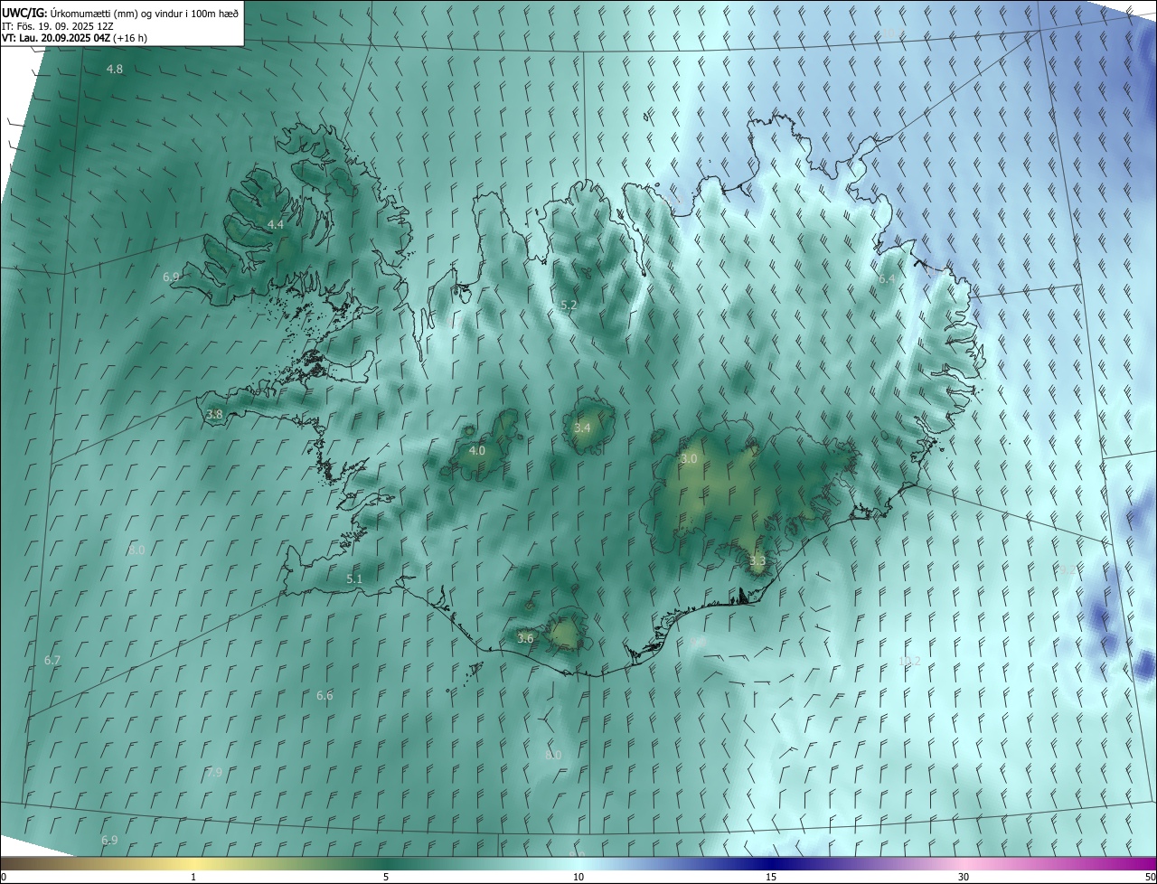The height and width of the screenshot is (884, 1157).
Task: Click the map value 3.3
Action: coord(757,561)
